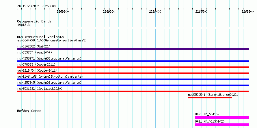Click the magenta OAZ1 NM_001301020 gene bar
The width and height of the screenshot is (257, 128).
point(222,125)
